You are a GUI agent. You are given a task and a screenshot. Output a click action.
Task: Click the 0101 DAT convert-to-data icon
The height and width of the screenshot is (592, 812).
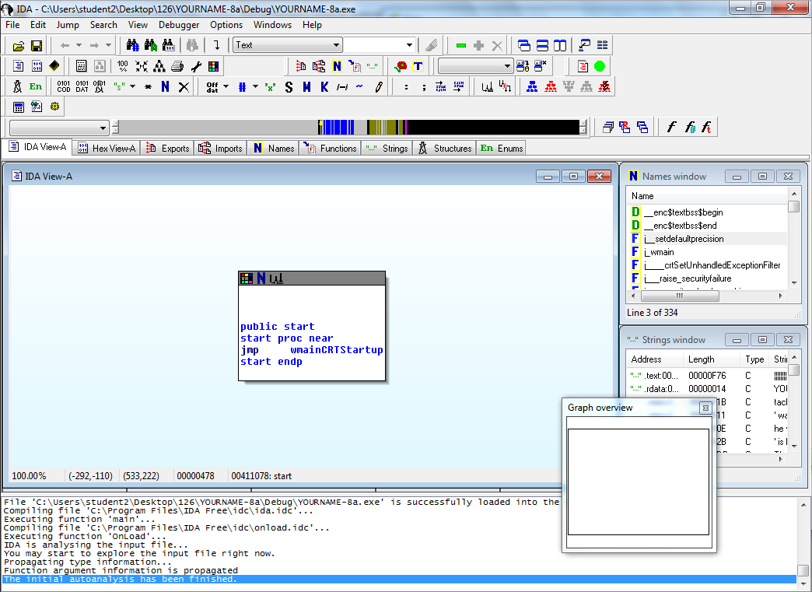click(x=82, y=86)
